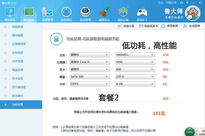Image resolution: width=205 pixels, height=136 pixels.
Task: Open memory size 8 GB dropdown
Action: [x=135, y=84]
